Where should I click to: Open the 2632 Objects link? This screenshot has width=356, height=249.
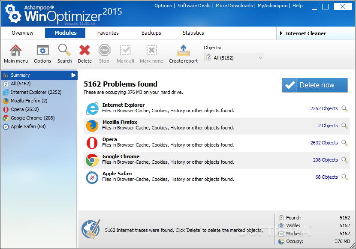324,143
